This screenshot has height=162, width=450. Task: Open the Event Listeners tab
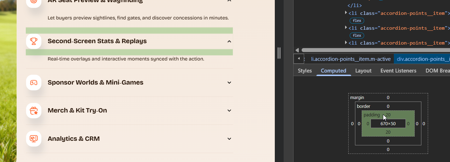point(398,71)
